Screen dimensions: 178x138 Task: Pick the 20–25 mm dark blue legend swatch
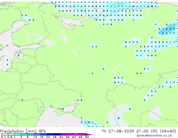coord(50,134)
